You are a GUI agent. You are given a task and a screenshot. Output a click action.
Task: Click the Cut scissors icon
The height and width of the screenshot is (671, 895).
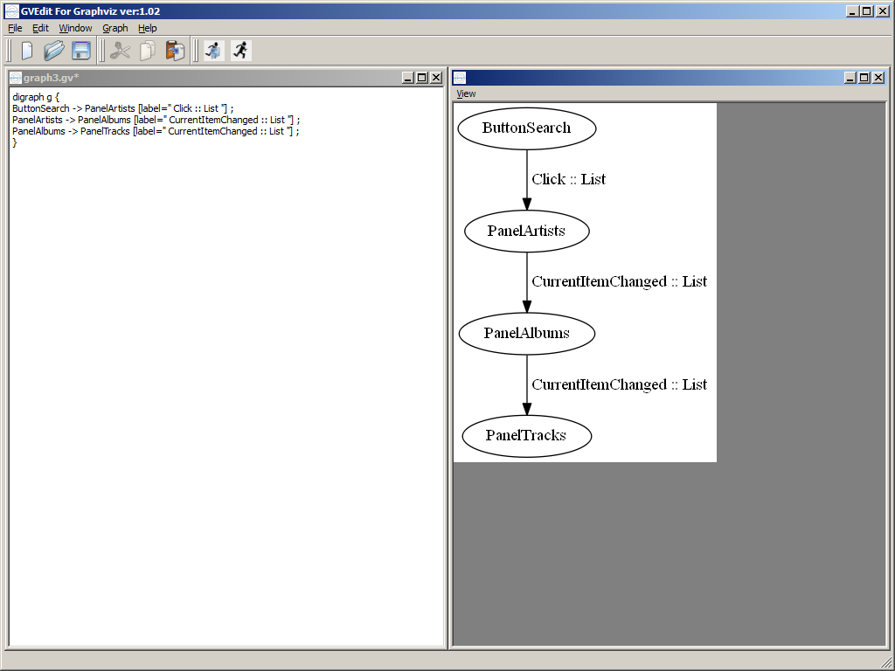120,51
